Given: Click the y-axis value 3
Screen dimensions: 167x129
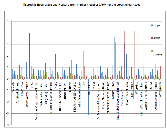Looking at the screenshot, I should (x=8, y=44).
